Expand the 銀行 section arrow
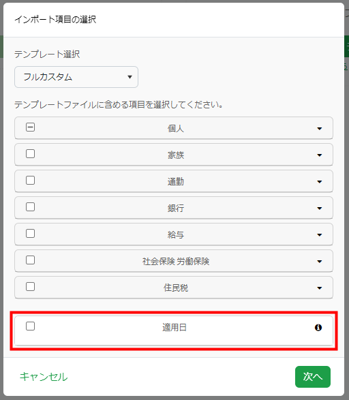 (320, 208)
